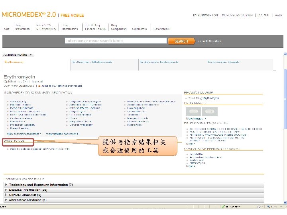Open the Adult Dosing summary link
Viewport: 287px width, 215px height.
pos(18,102)
